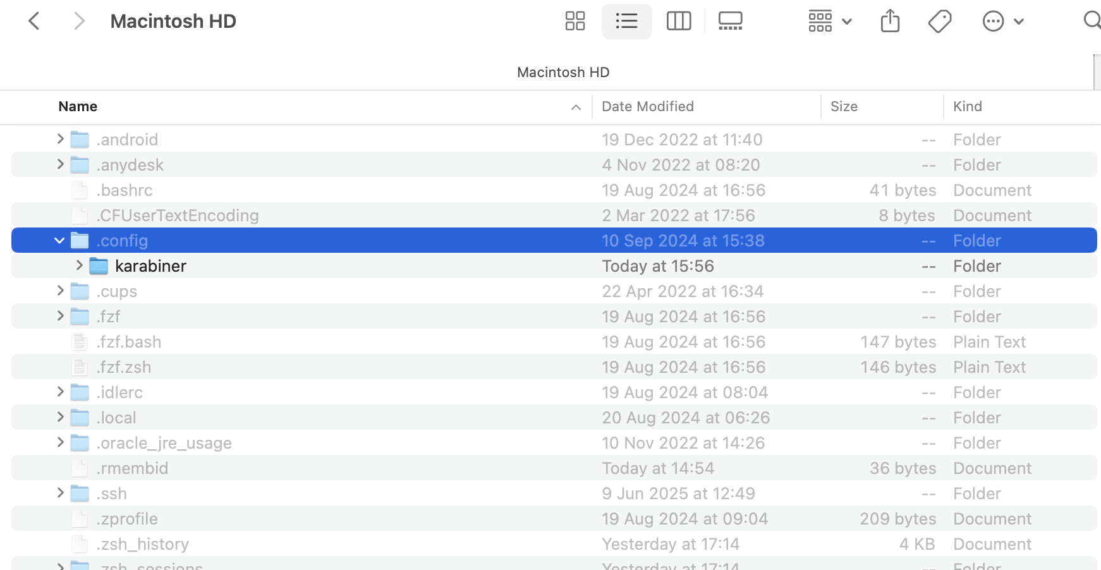Switch to icon view
Viewport: 1101px width, 570px height.
[575, 21]
